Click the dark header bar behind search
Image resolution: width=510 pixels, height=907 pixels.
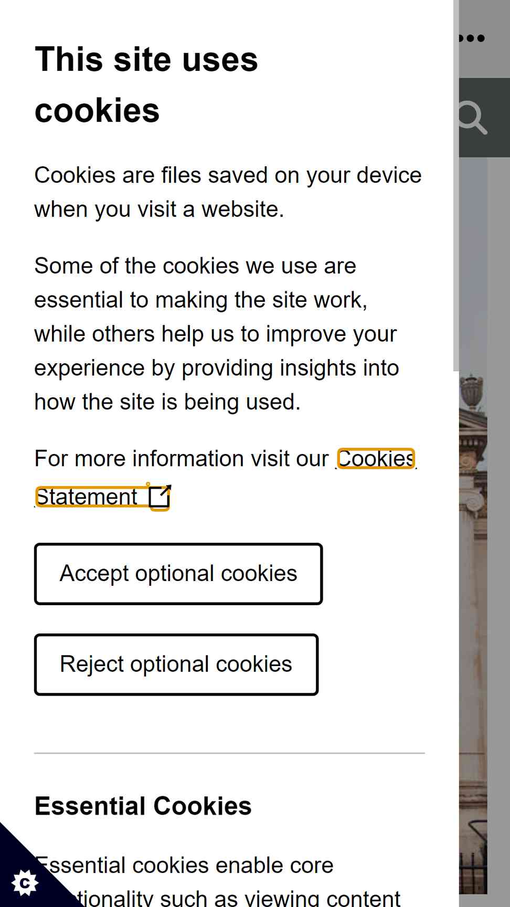coord(484,118)
